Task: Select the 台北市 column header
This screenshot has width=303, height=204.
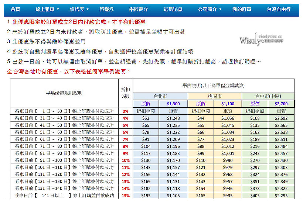Action: [x=160, y=96]
